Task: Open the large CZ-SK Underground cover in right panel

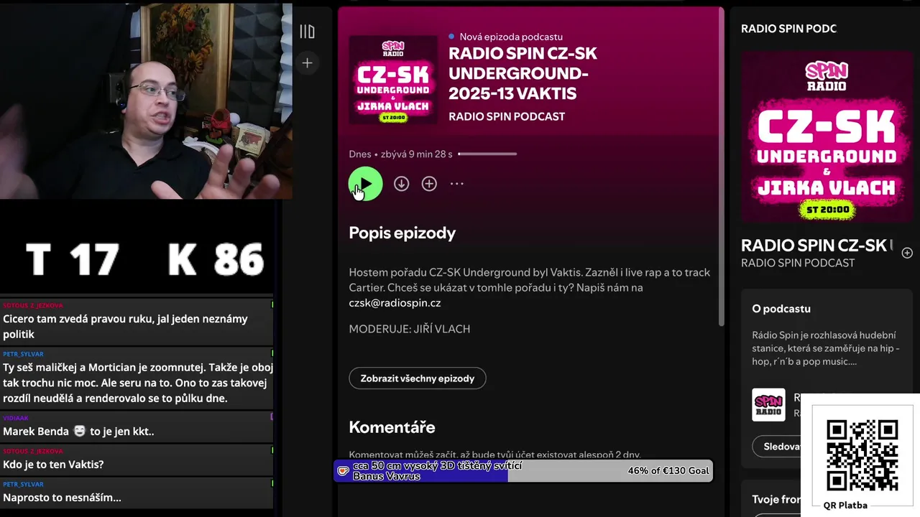Action: click(x=827, y=137)
